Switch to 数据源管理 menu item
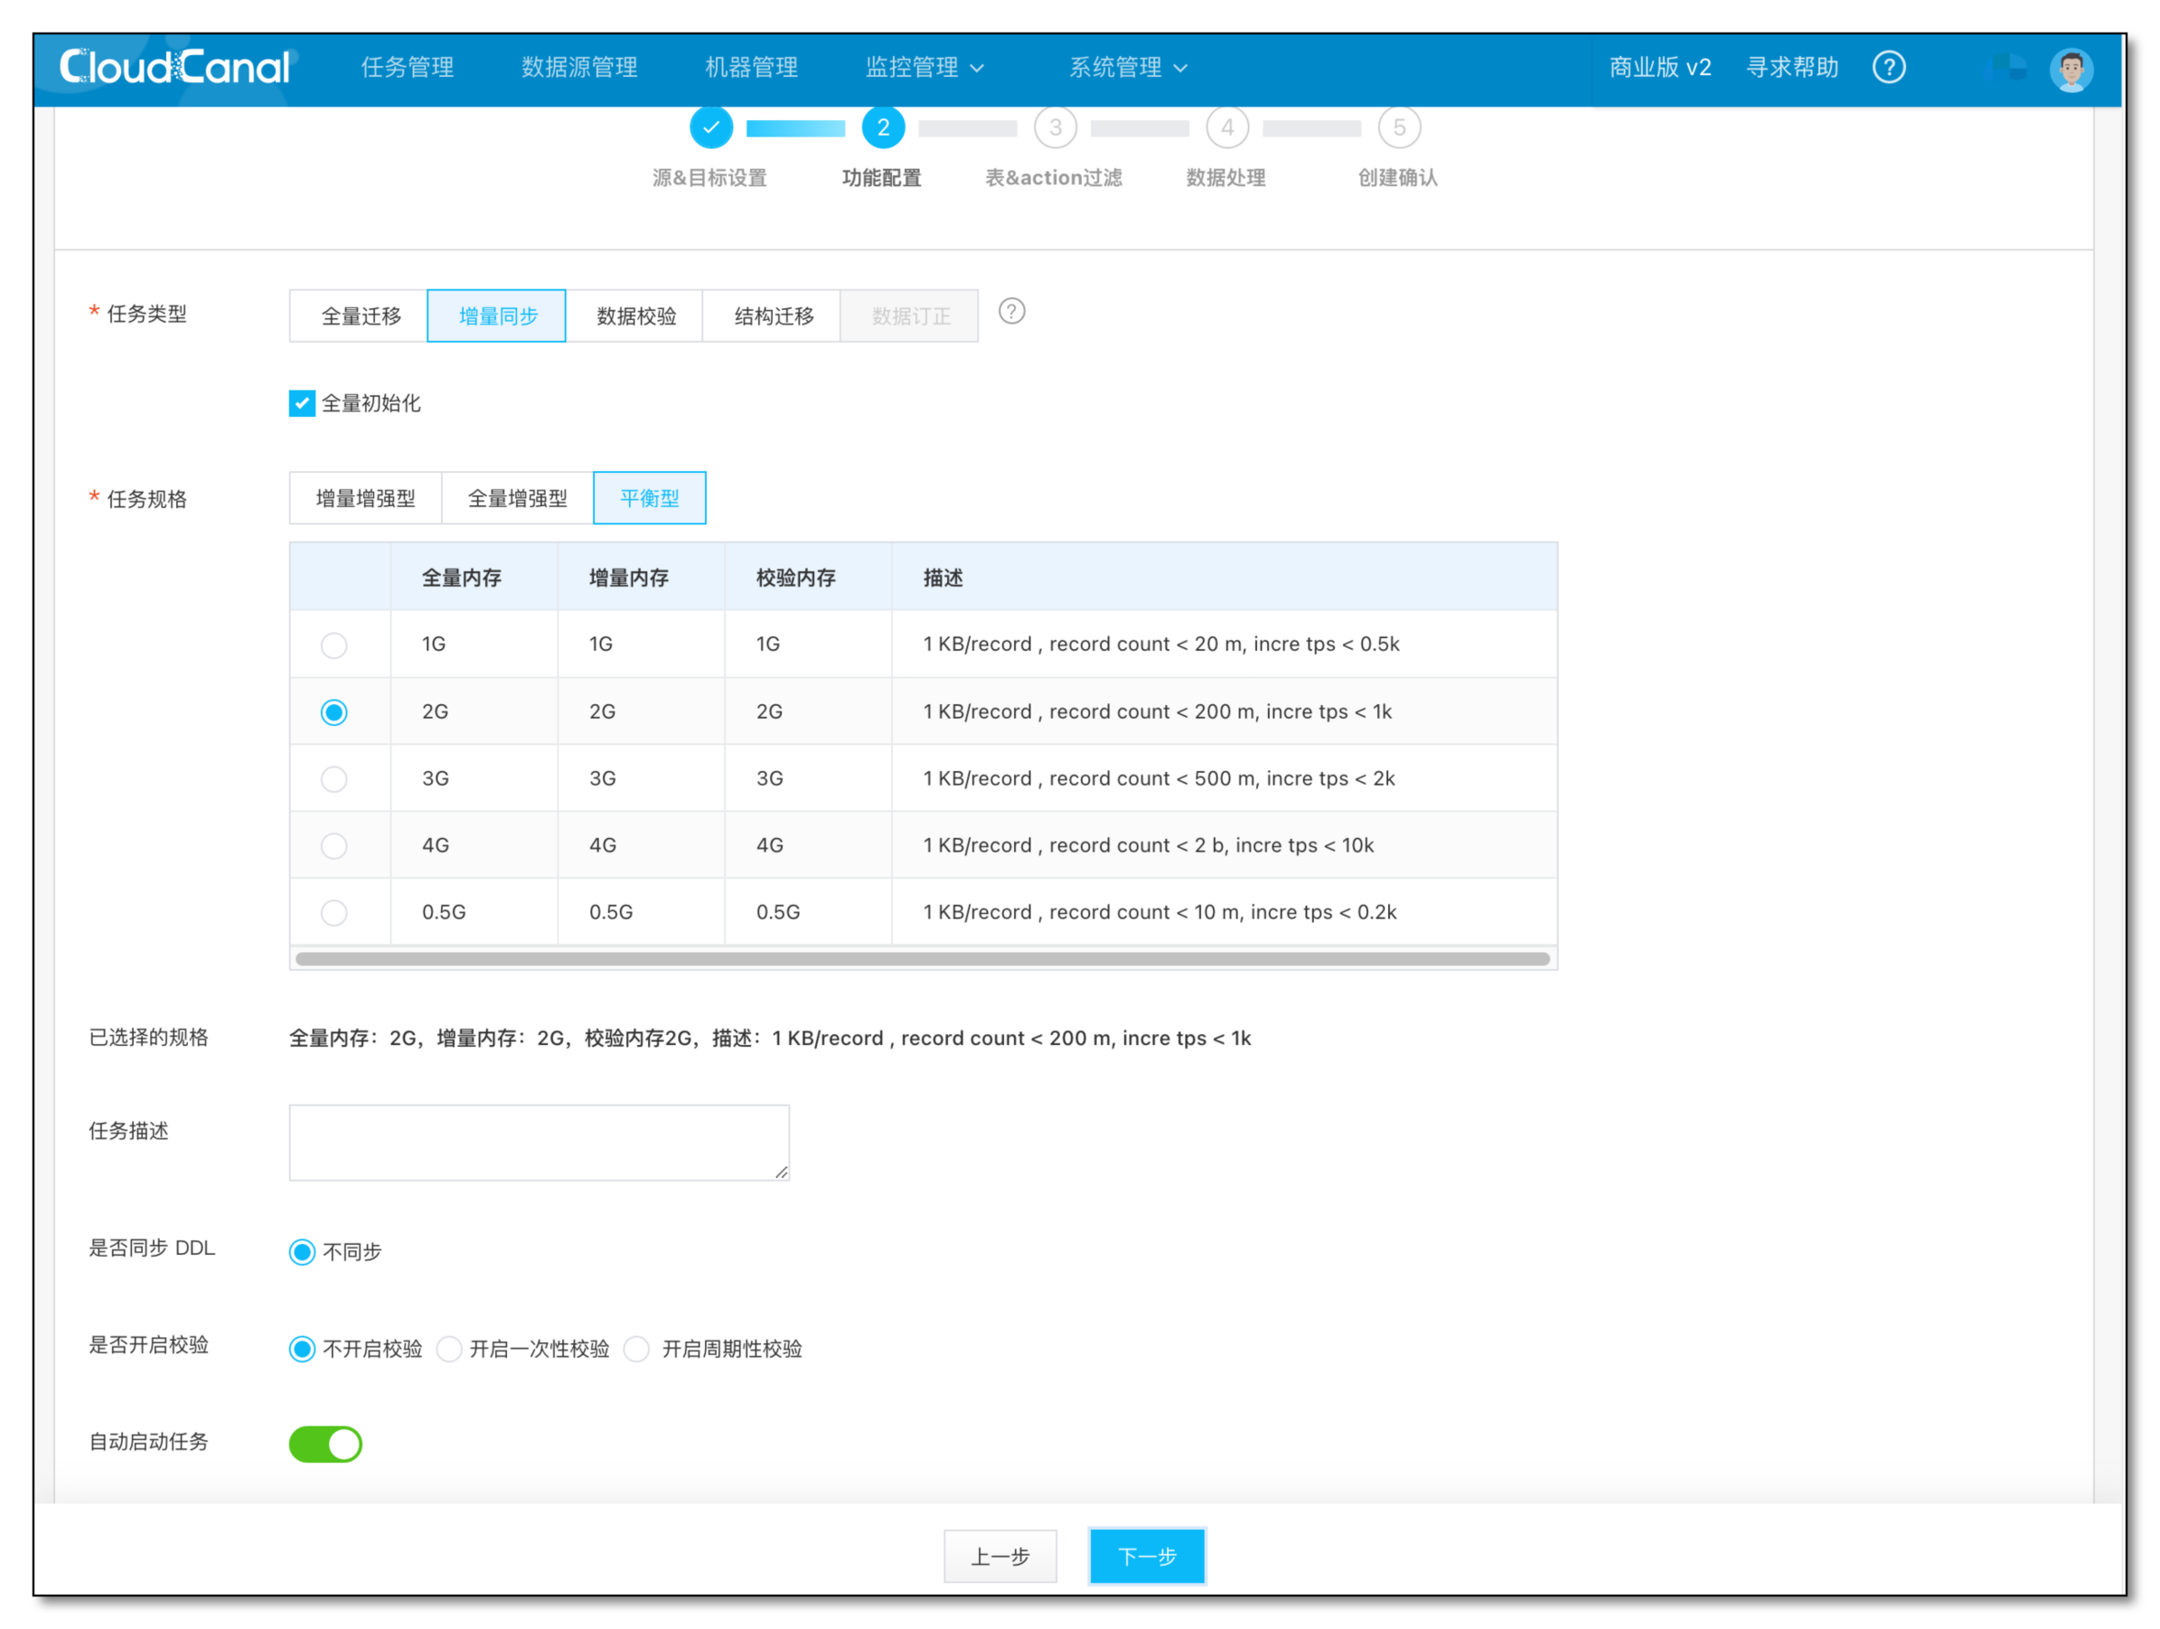 [578, 68]
